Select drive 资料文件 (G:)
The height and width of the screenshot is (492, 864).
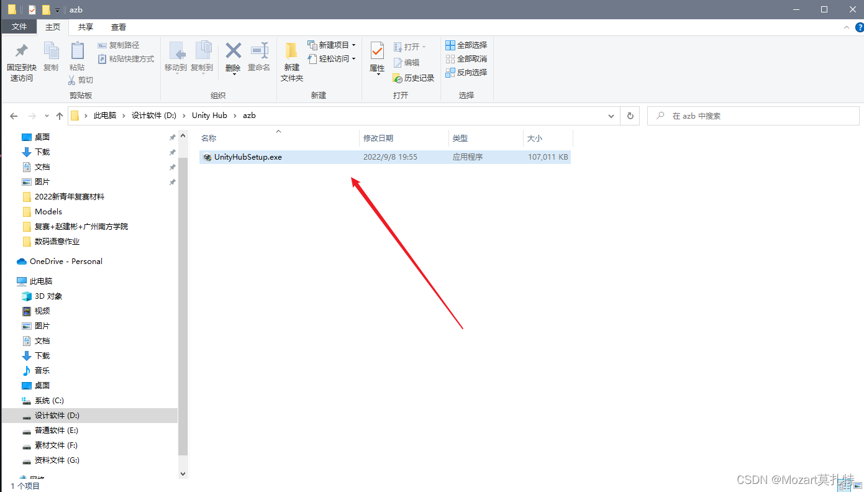click(x=57, y=460)
